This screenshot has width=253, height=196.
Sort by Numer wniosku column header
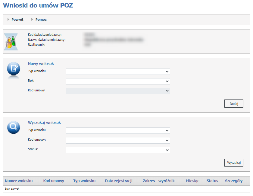(x=19, y=181)
